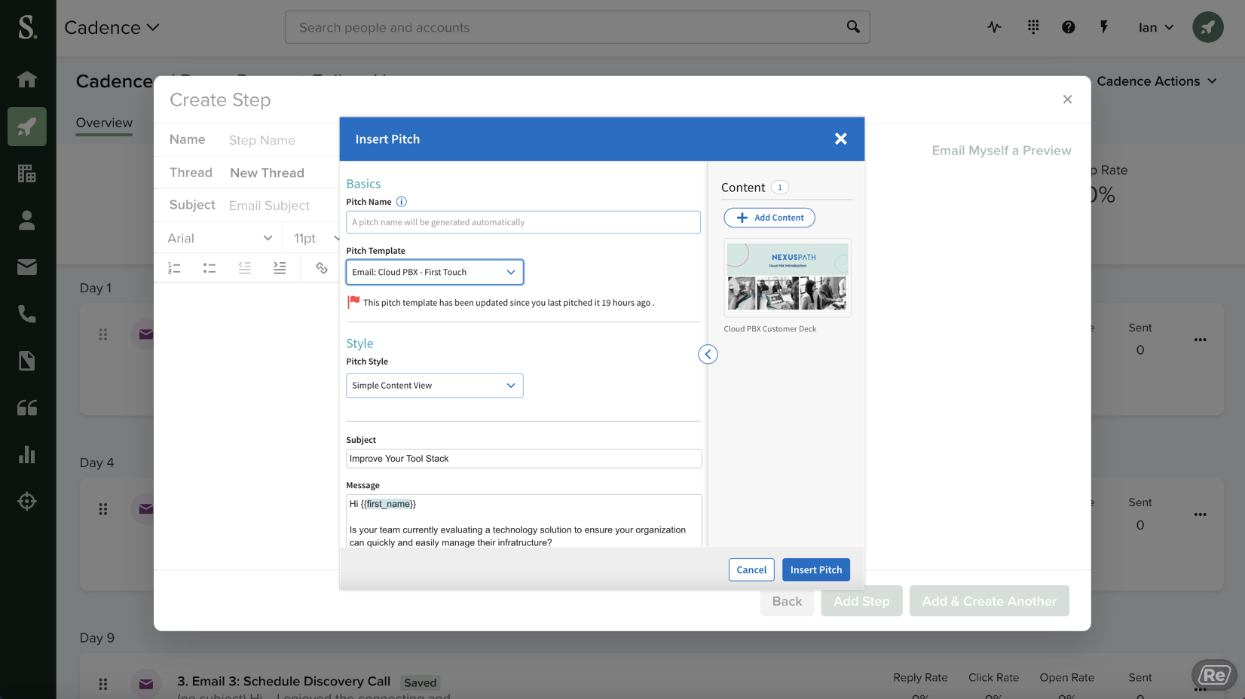Open the Cadence Actions menu
1245x699 pixels.
(x=1156, y=81)
